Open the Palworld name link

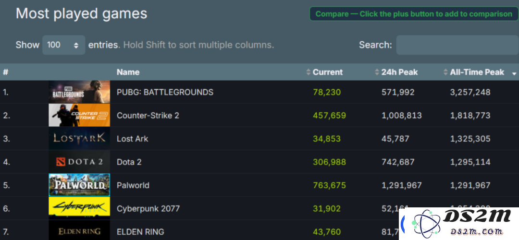click(x=133, y=185)
